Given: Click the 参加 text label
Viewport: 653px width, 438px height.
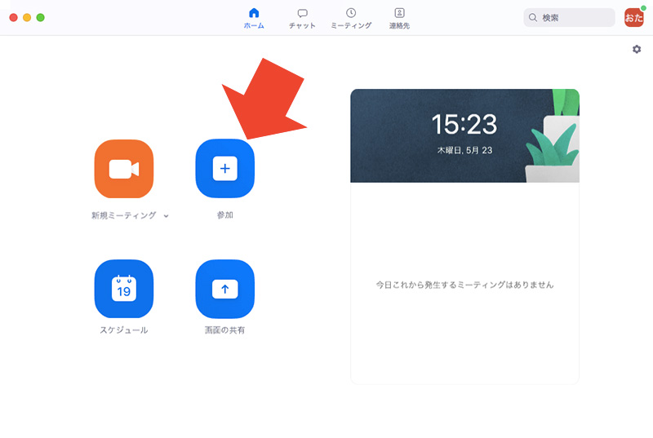Looking at the screenshot, I should pyautogui.click(x=225, y=216).
